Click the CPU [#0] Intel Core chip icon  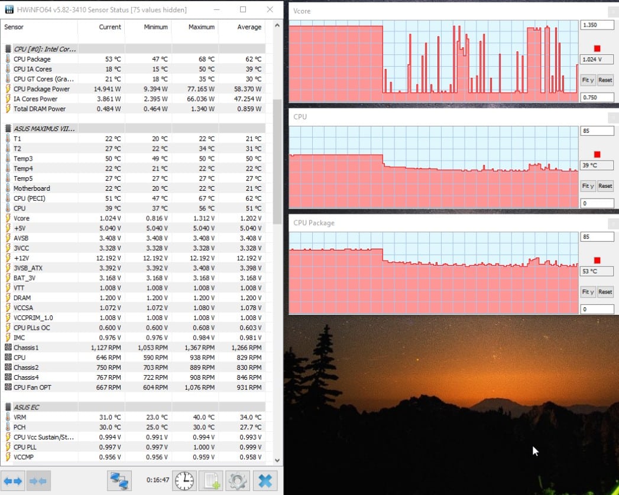click(8, 49)
